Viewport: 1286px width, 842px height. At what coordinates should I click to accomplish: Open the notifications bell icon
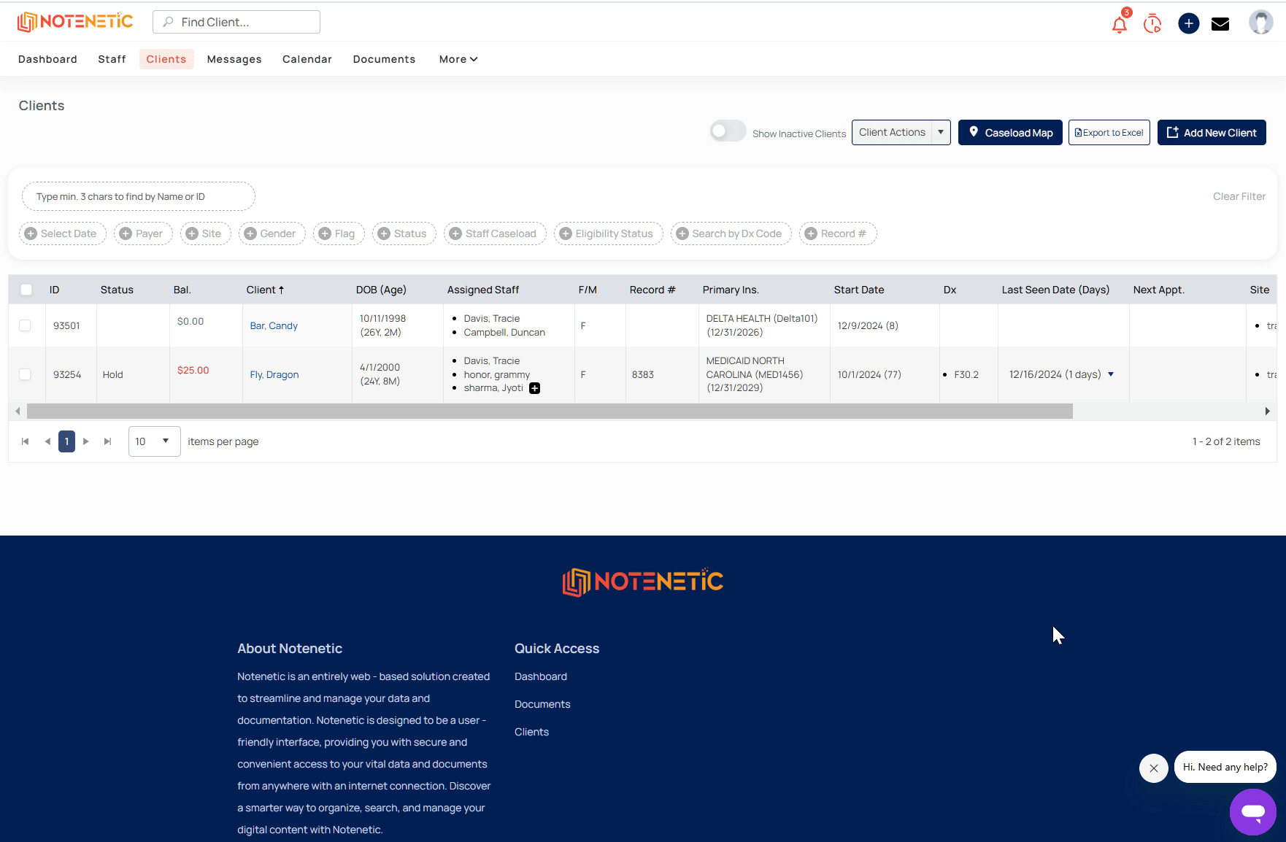(1119, 24)
